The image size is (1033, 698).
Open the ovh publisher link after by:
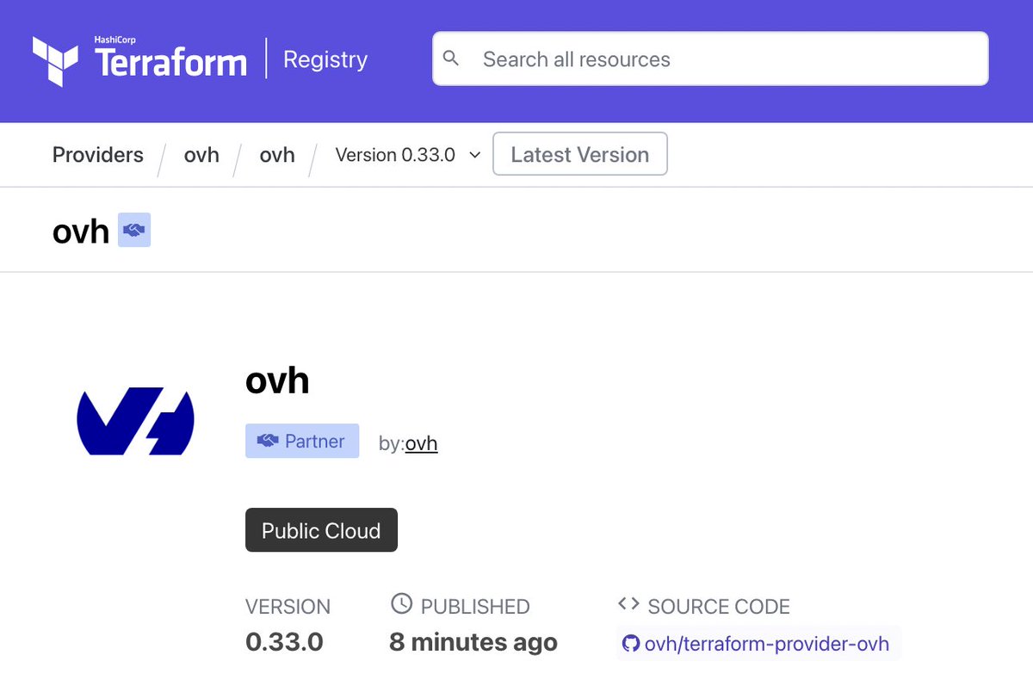coord(421,443)
